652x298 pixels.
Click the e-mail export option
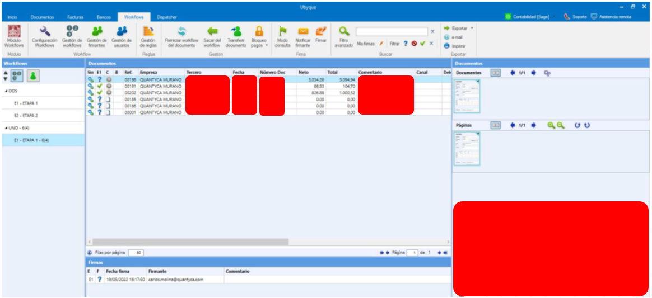453,37
